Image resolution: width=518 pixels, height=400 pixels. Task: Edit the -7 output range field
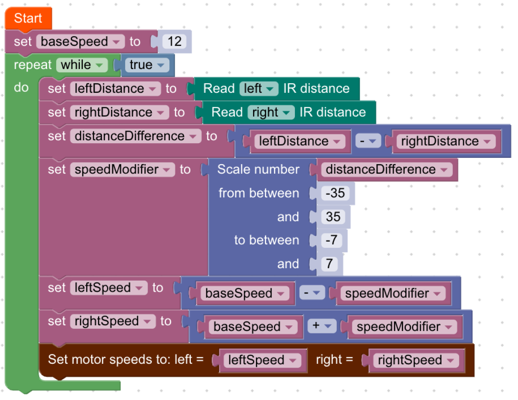331,241
